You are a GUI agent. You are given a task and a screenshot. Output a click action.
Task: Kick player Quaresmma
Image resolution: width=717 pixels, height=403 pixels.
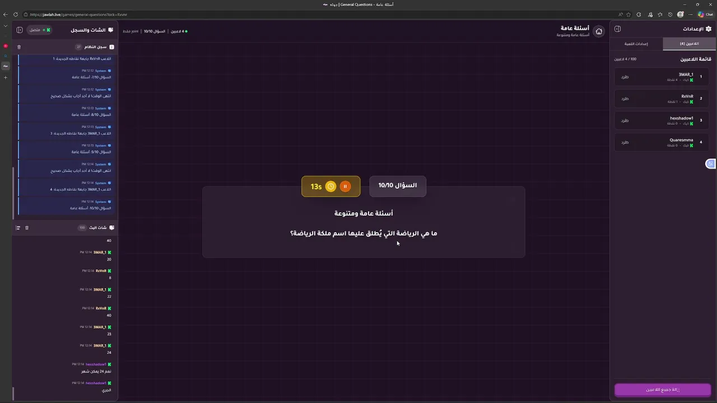(625, 142)
